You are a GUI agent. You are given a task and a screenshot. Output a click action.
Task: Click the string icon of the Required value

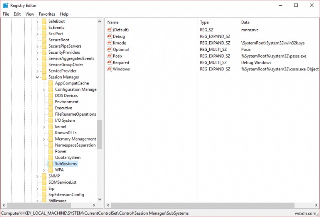coord(109,62)
